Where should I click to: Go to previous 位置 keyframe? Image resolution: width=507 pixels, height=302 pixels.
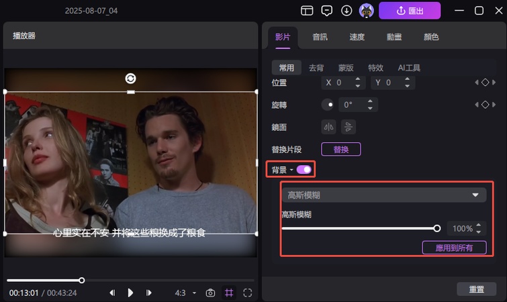477,83
